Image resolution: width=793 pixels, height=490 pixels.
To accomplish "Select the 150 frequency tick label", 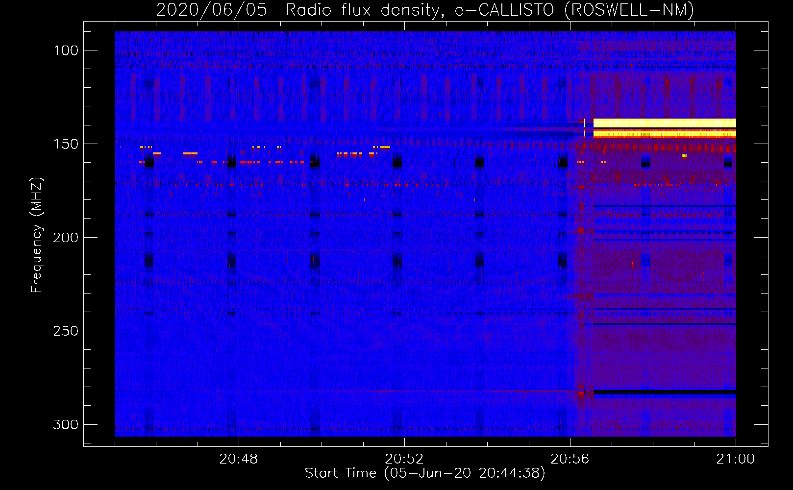I will click(66, 144).
